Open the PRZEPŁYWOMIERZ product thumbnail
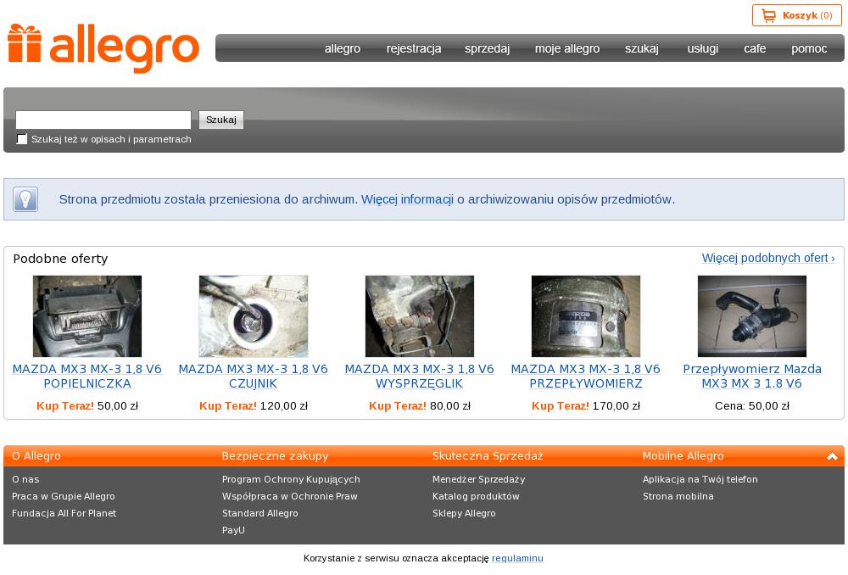This screenshot has height=575, width=848. (586, 315)
